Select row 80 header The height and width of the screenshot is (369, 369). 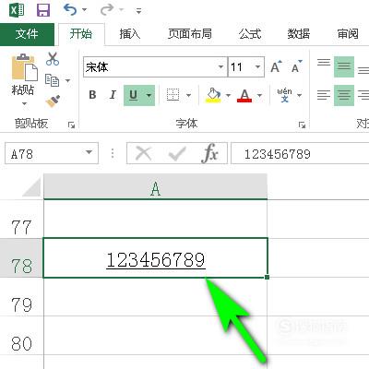pos(21,335)
